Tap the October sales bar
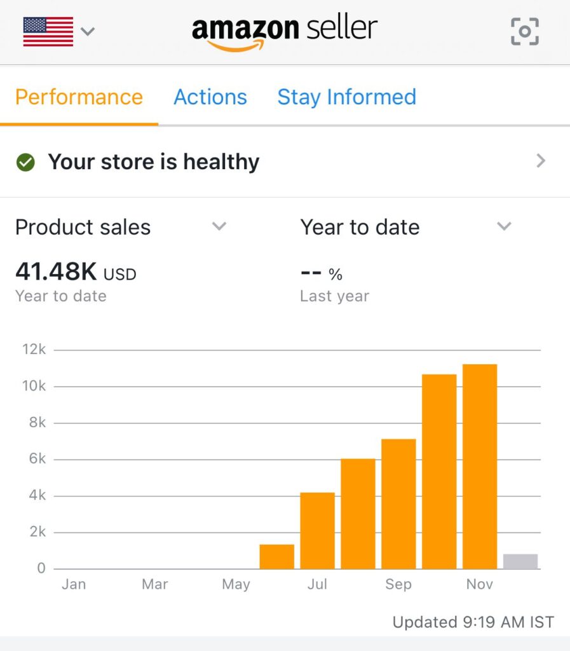This screenshot has width=570, height=651. click(439, 472)
